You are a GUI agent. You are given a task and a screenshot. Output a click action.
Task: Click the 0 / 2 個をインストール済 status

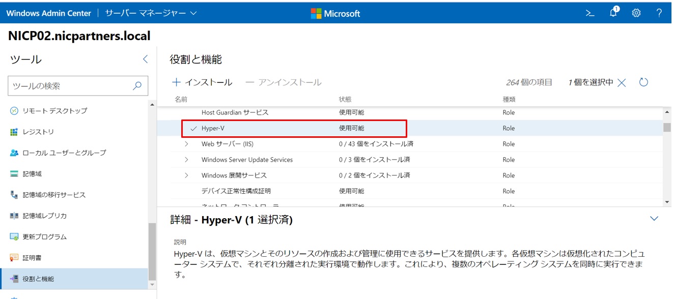tap(374, 175)
